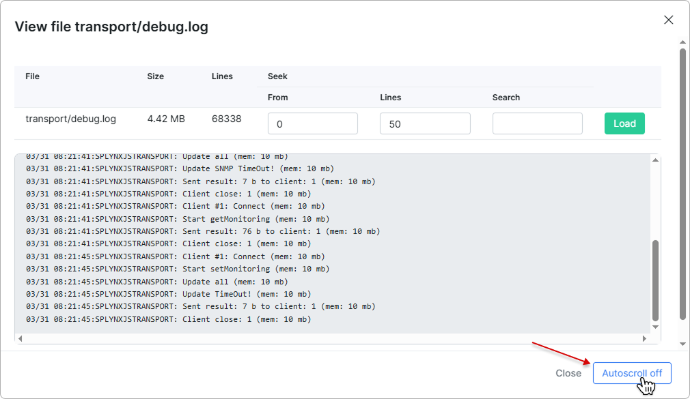Click the Close button in footer
Image resolution: width=690 pixels, height=399 pixels.
(x=568, y=373)
